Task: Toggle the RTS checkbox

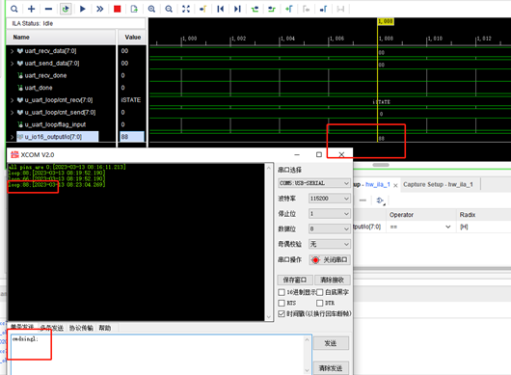Action: click(x=282, y=303)
